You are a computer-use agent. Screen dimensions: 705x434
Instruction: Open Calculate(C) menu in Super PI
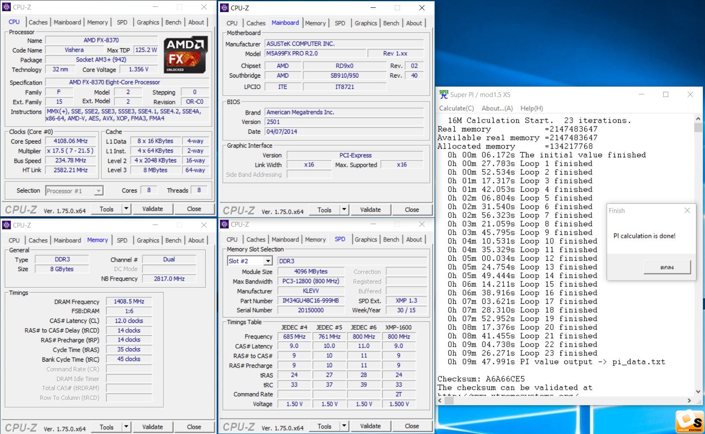coord(456,108)
